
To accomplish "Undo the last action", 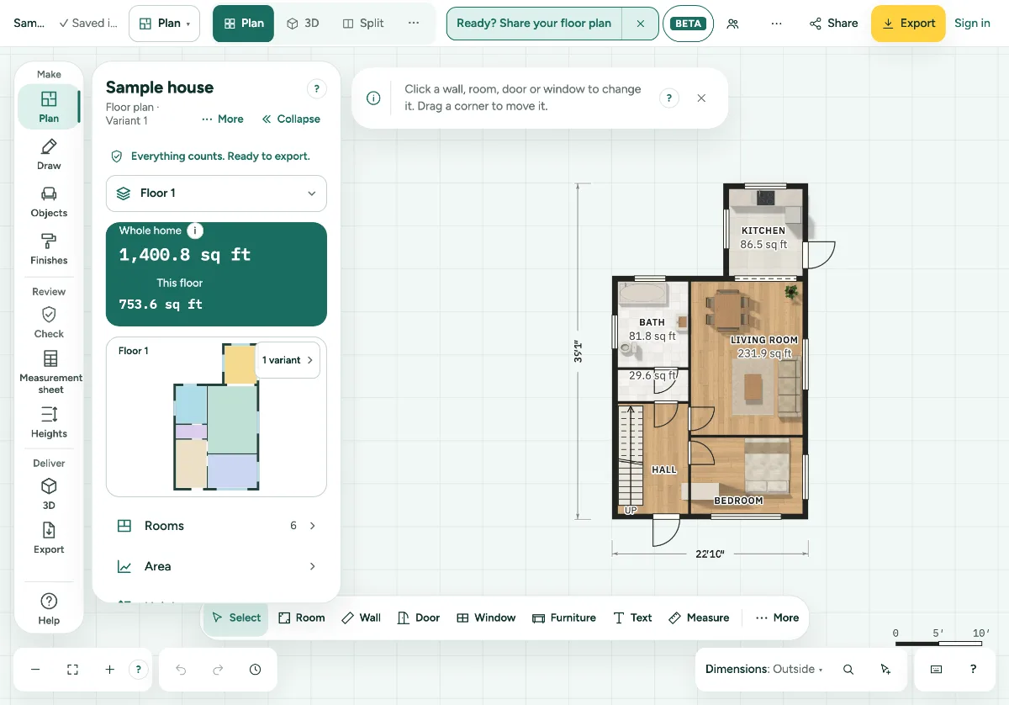I will click(x=181, y=670).
